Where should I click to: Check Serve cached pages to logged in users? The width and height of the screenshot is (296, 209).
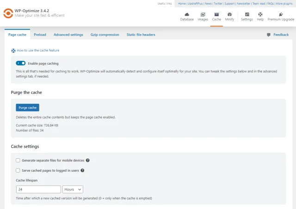point(18,170)
